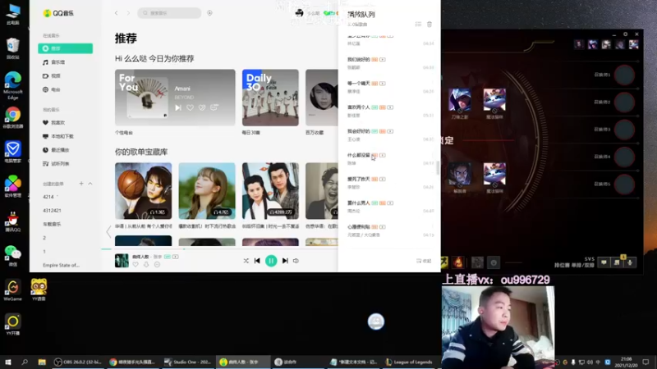This screenshot has height=369, width=657.
Task: Seek on the song progress bar
Action: click(x=219, y=249)
